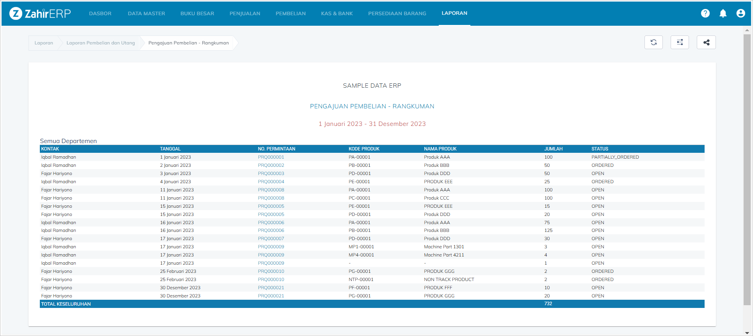Expand the Pembelian menu
The height and width of the screenshot is (336, 753).
pos(290,14)
